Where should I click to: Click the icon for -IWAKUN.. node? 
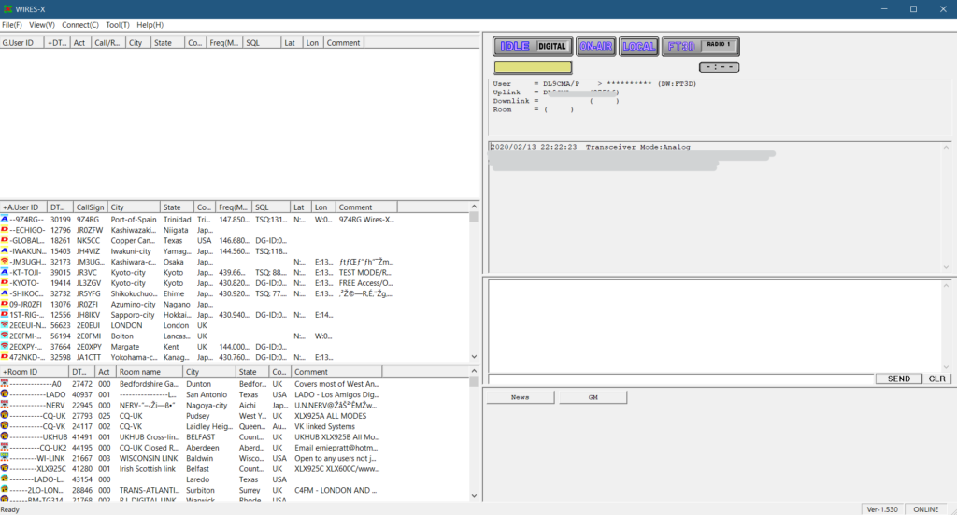(x=5, y=250)
